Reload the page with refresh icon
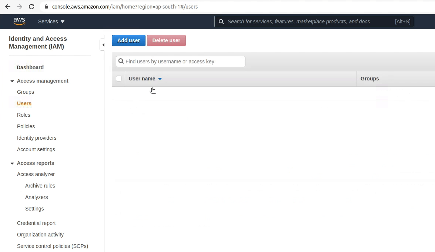This screenshot has width=435, height=252. point(31,7)
